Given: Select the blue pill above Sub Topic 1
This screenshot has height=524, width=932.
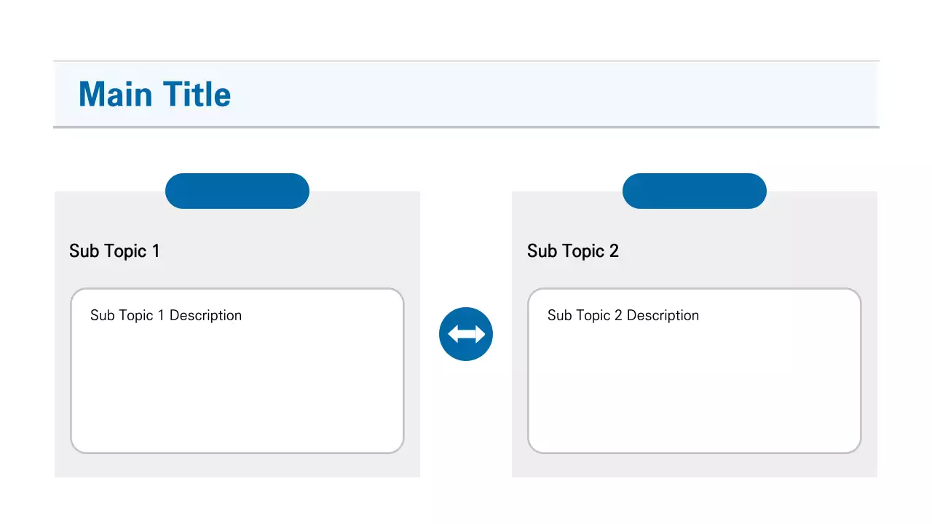Looking at the screenshot, I should pos(237,191).
